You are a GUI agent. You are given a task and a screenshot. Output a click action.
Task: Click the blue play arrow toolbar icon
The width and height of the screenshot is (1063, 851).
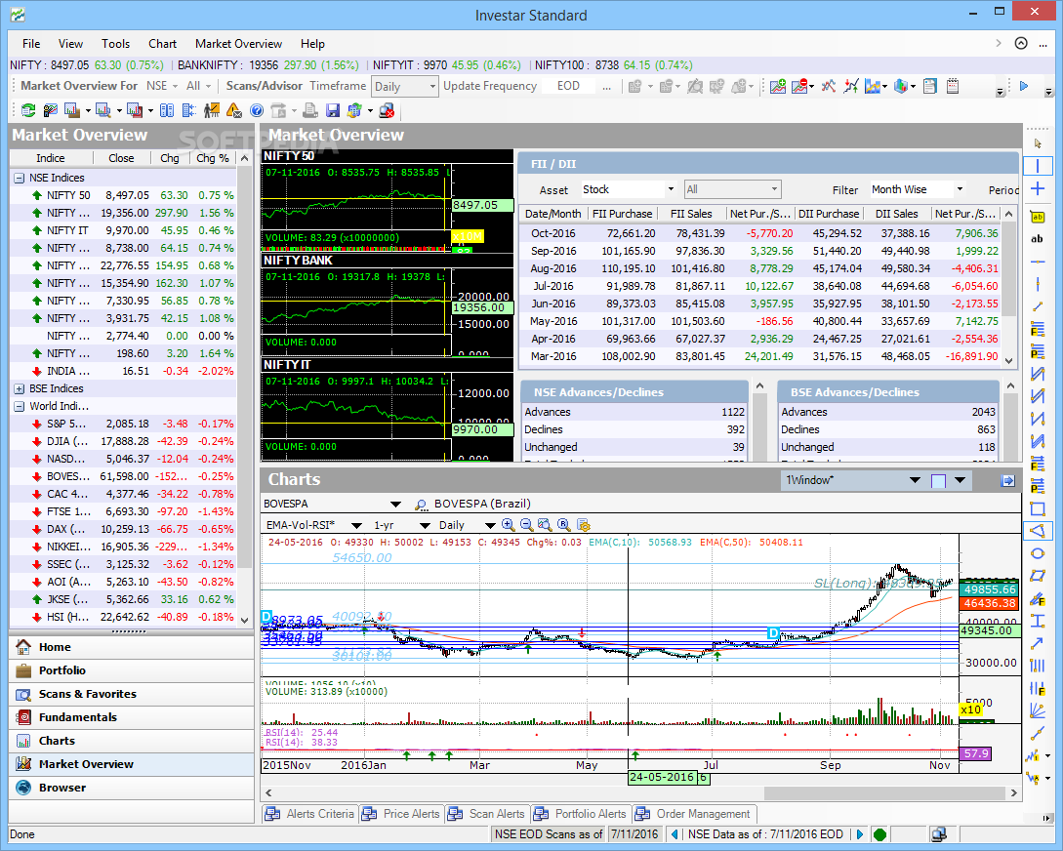tap(1024, 86)
